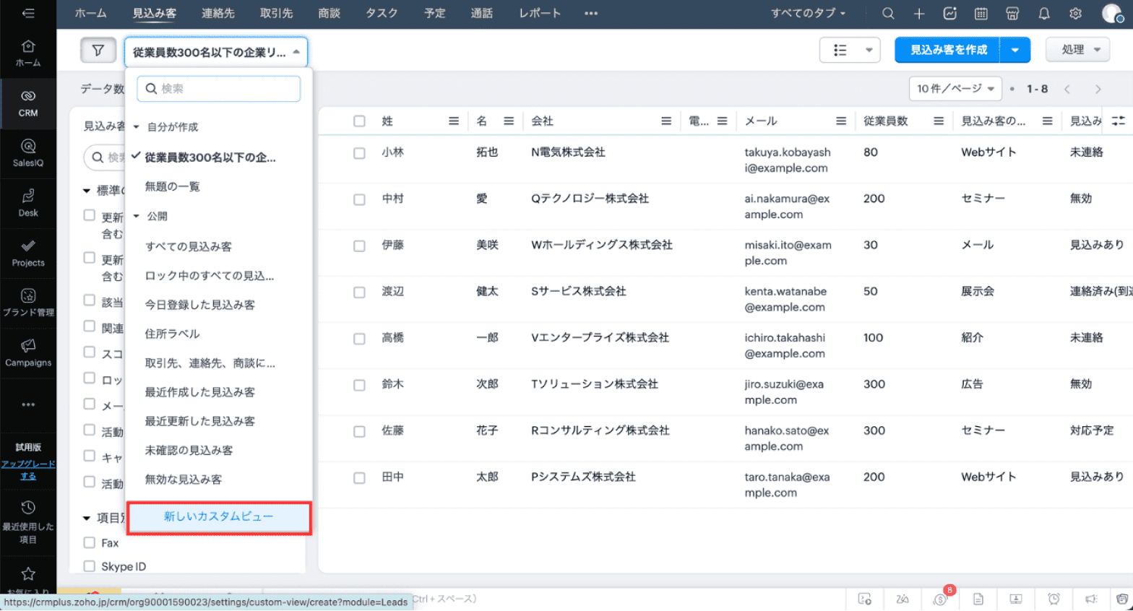Click the 見込み客を作成 button
Viewport: 1133px width, 611px height.
click(947, 50)
